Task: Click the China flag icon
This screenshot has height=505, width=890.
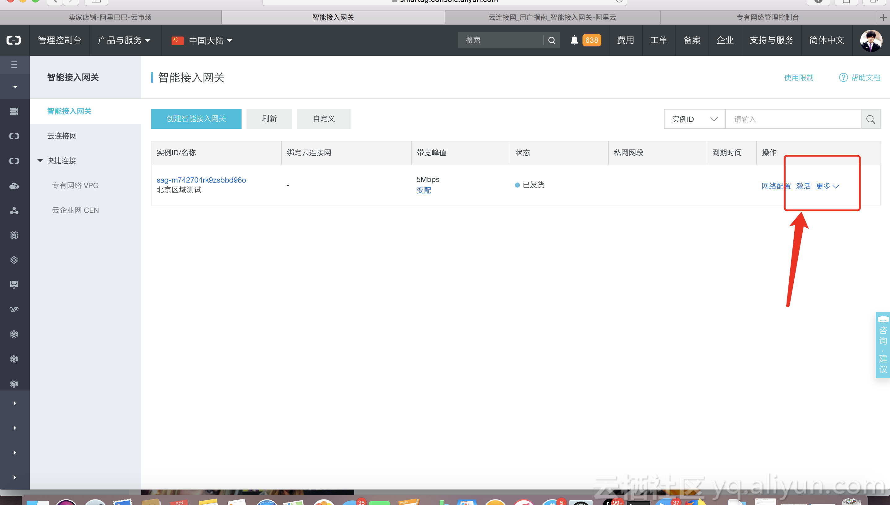Action: tap(177, 40)
